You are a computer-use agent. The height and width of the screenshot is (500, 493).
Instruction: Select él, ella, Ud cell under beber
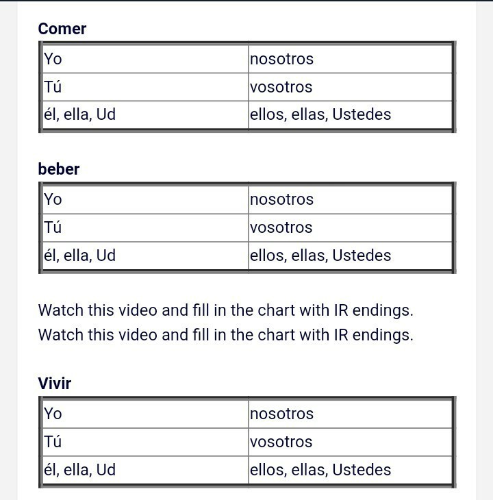(145, 255)
